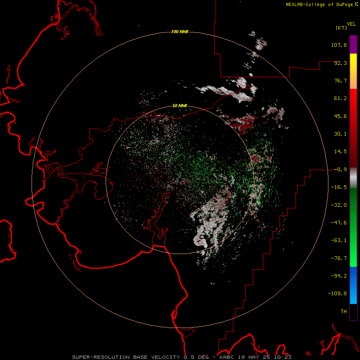This screenshot has height=360, width=360.
Task: Click the -63.1 velocity scale value
Action: [x=339, y=240]
